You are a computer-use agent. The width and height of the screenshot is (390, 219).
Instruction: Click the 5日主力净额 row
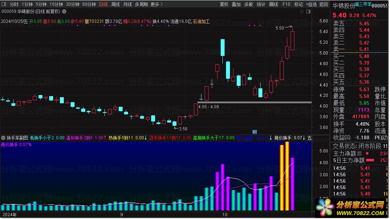pos(360,161)
